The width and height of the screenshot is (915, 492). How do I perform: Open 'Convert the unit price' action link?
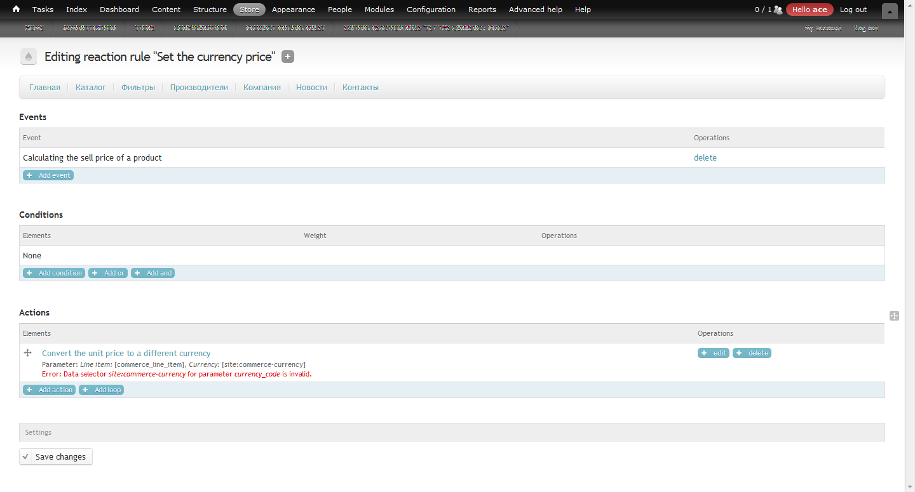coord(126,353)
